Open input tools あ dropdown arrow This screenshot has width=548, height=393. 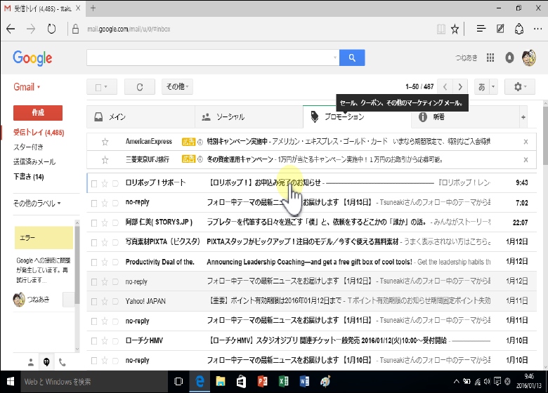coord(493,86)
